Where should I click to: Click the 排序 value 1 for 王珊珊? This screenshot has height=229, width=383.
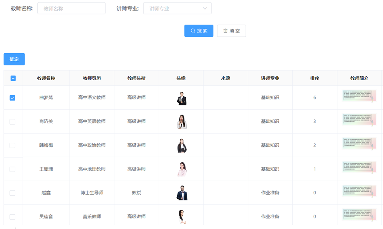pos(314,169)
